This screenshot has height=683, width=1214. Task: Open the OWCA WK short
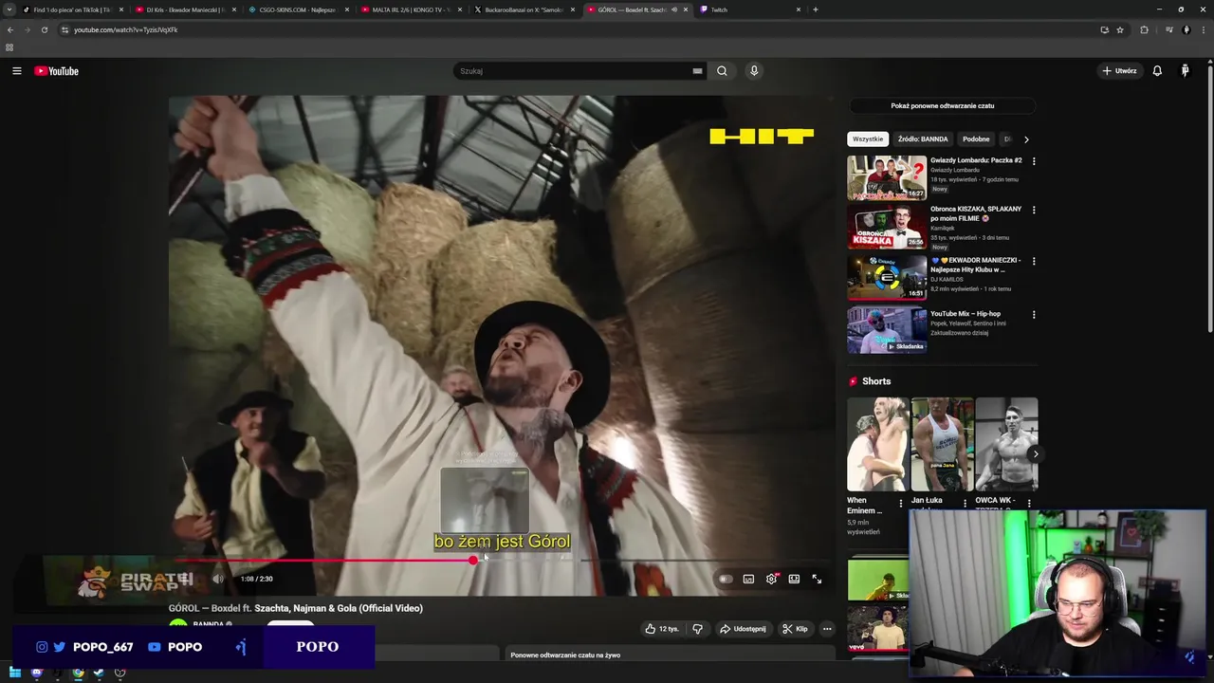(1006, 444)
